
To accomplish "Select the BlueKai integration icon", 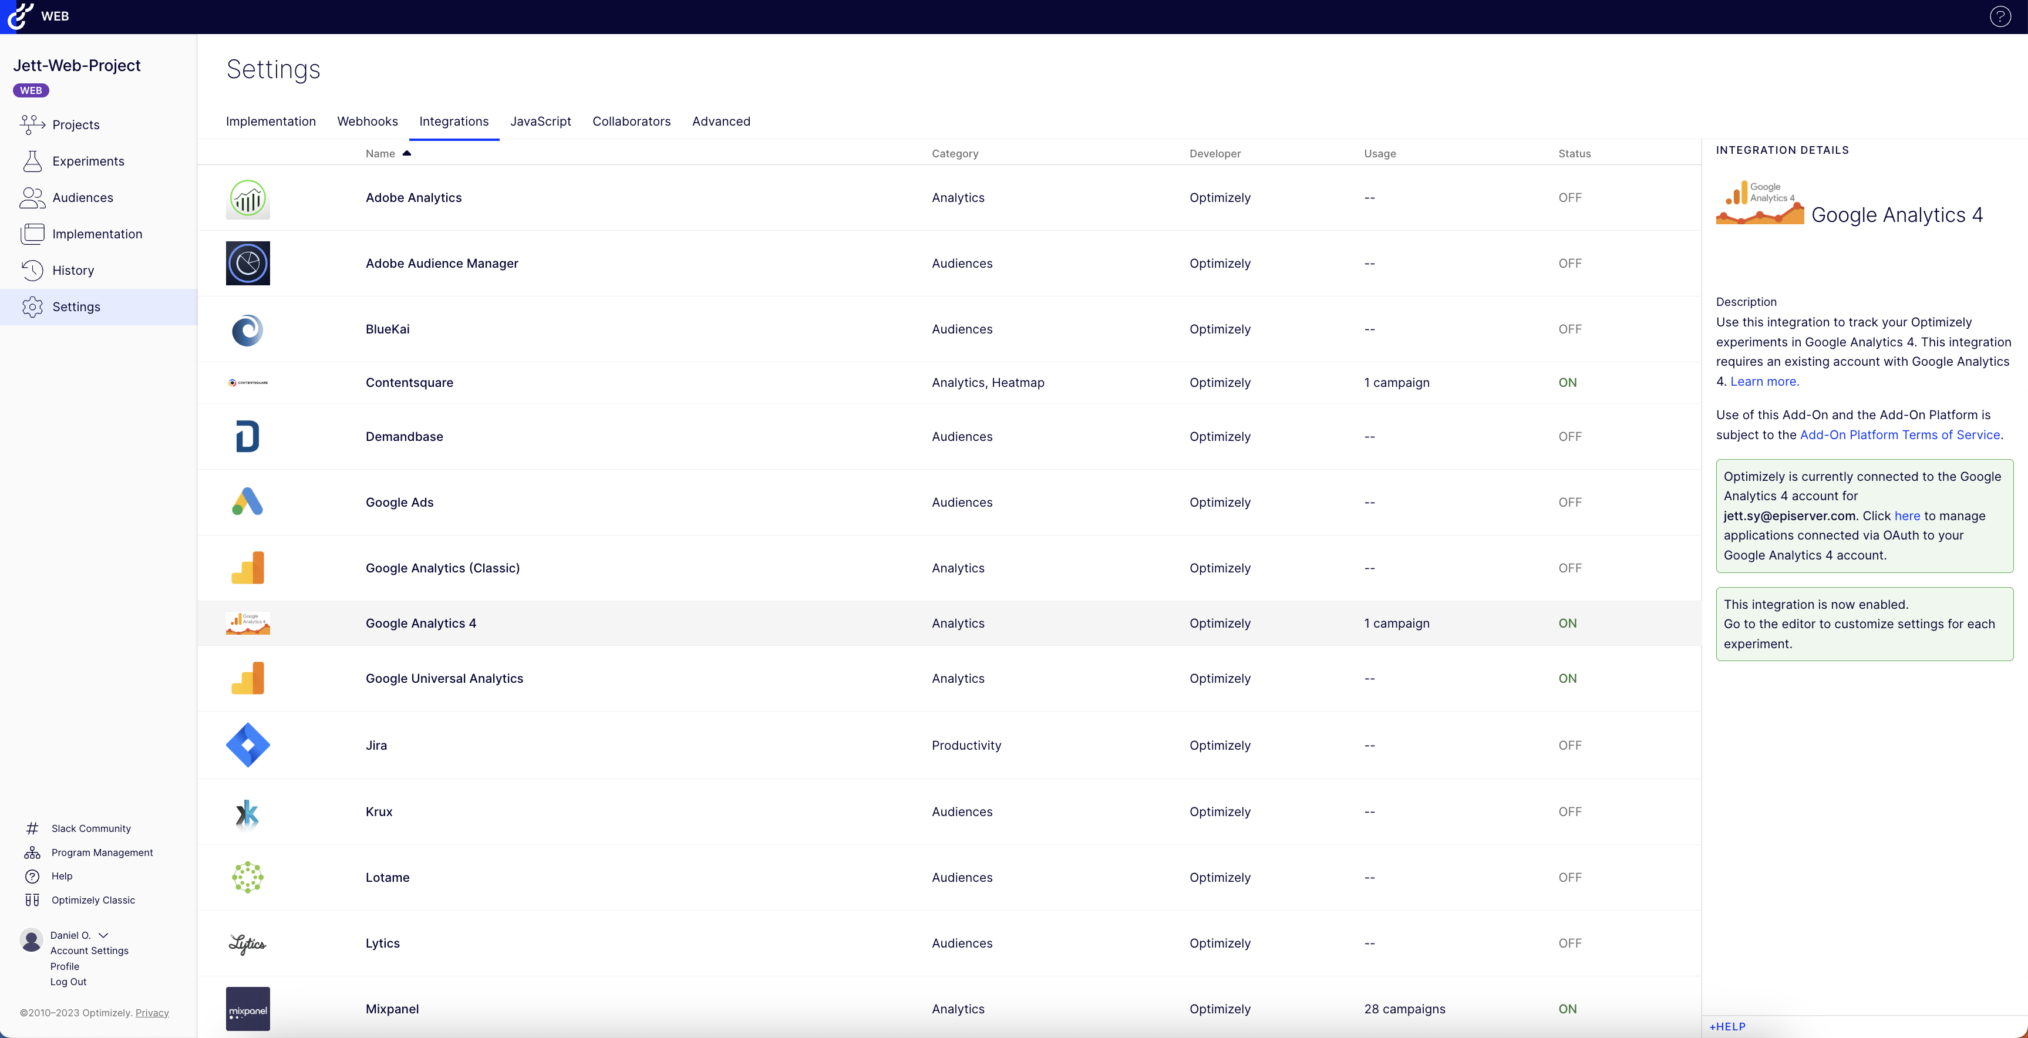I will pyautogui.click(x=247, y=330).
